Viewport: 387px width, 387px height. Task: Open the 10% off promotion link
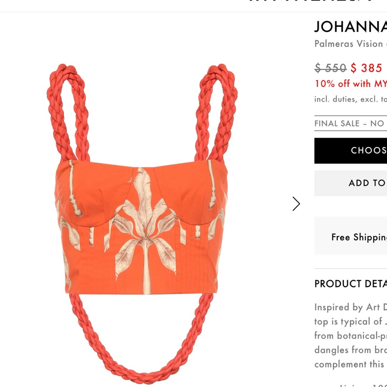click(351, 84)
